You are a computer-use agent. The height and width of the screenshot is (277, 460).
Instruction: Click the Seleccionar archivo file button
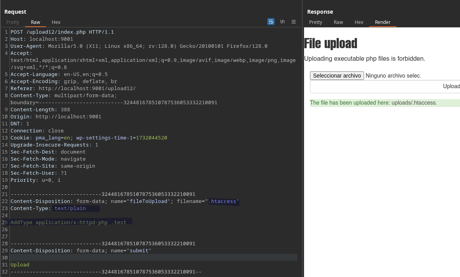tap(337, 76)
